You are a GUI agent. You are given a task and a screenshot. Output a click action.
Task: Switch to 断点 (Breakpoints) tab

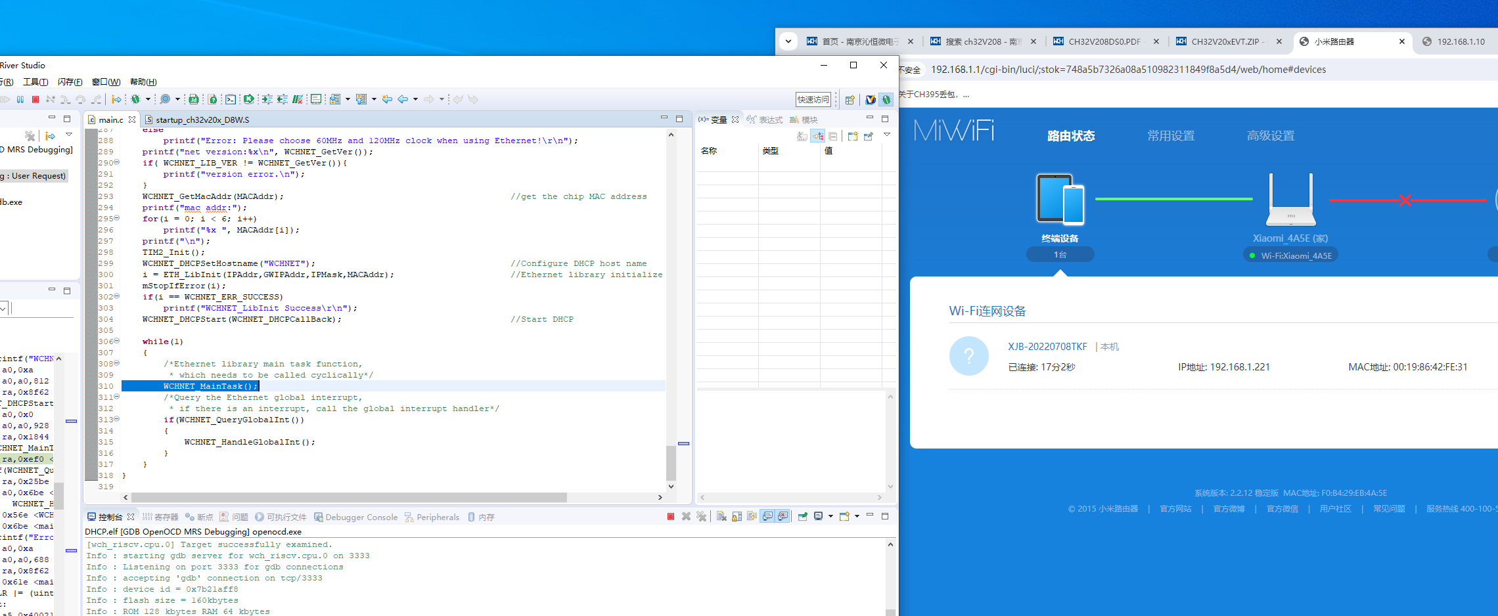(199, 517)
